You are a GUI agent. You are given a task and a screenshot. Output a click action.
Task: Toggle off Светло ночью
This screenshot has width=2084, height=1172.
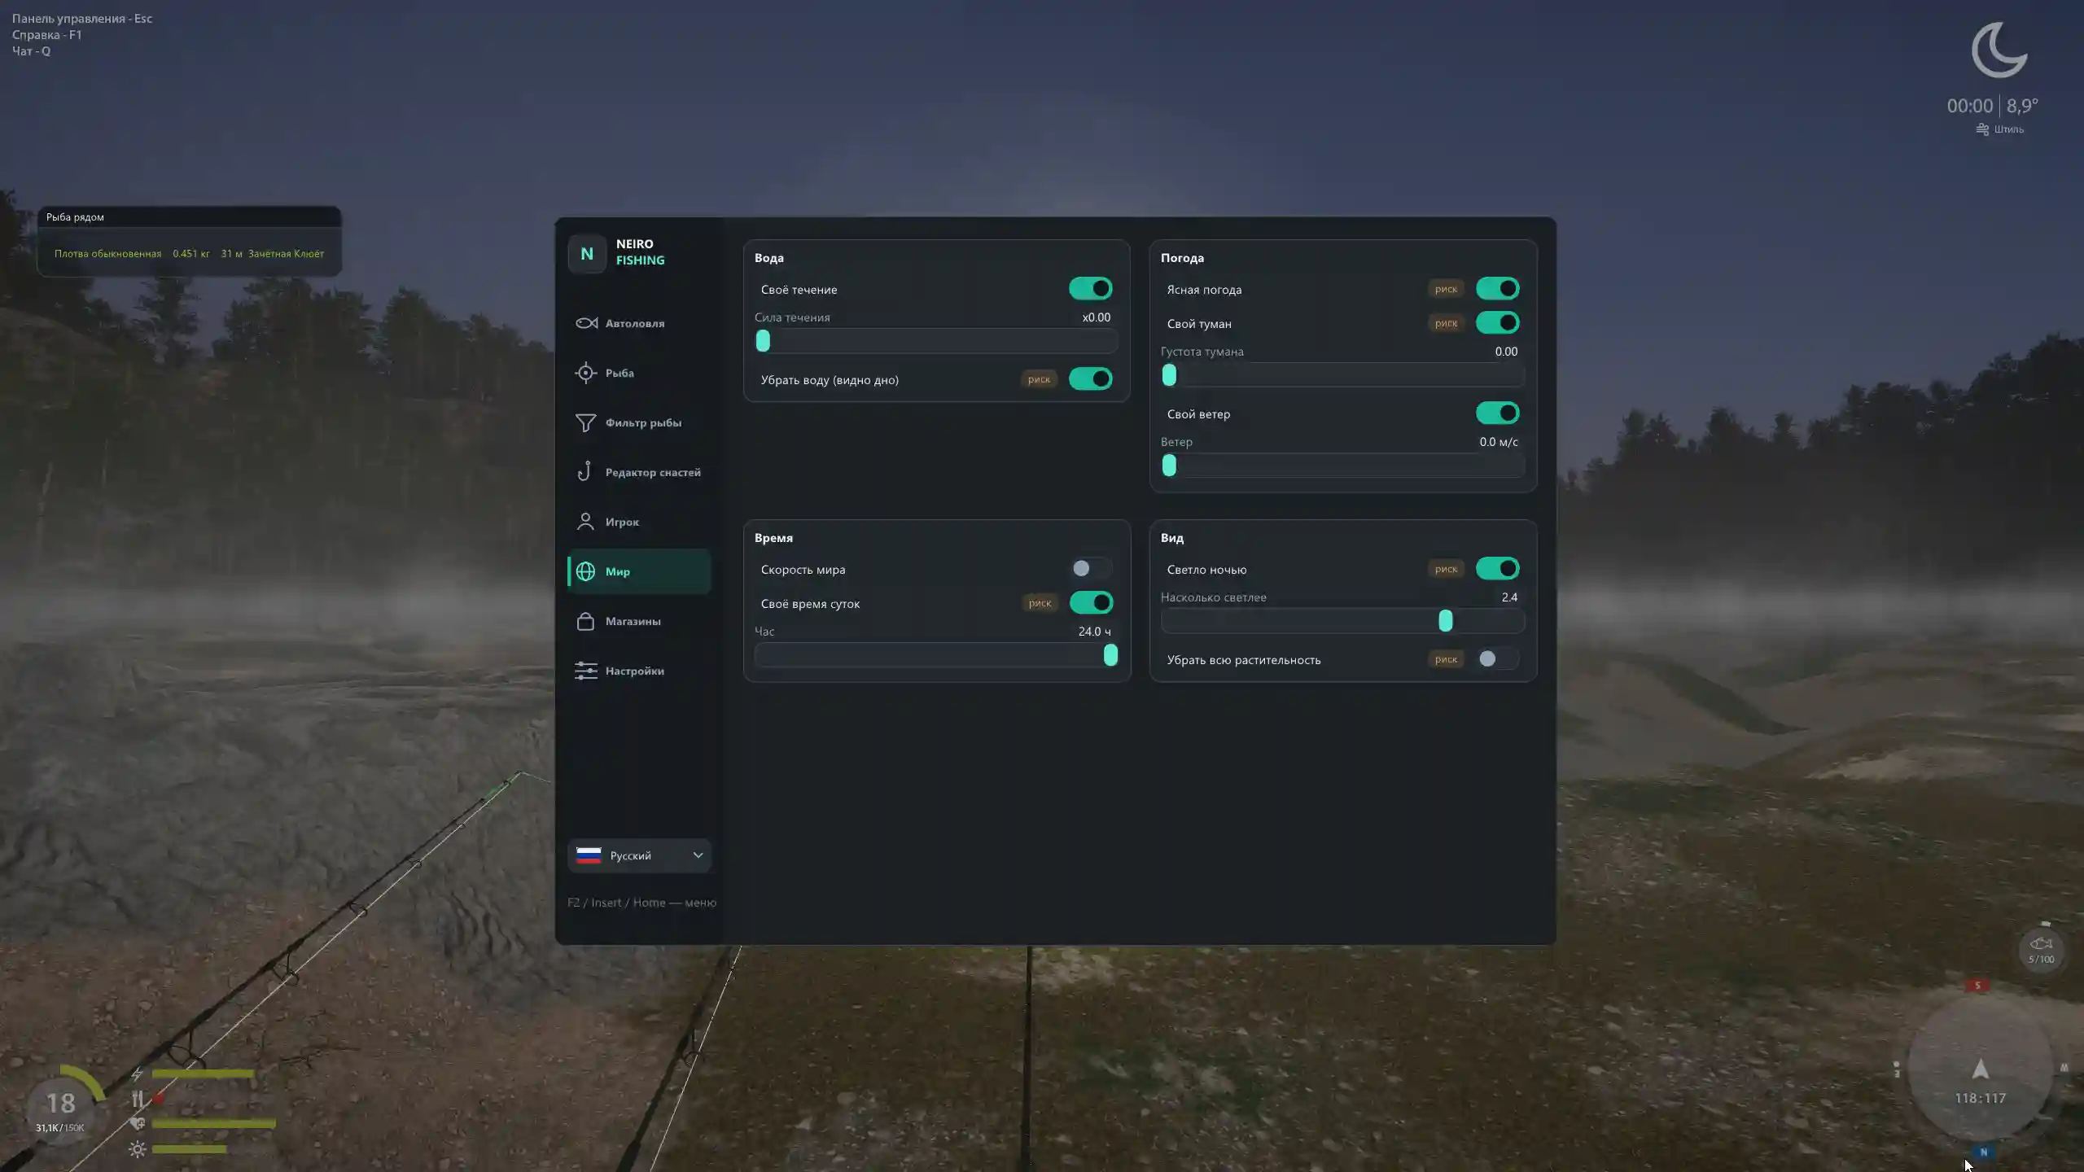[x=1496, y=569]
